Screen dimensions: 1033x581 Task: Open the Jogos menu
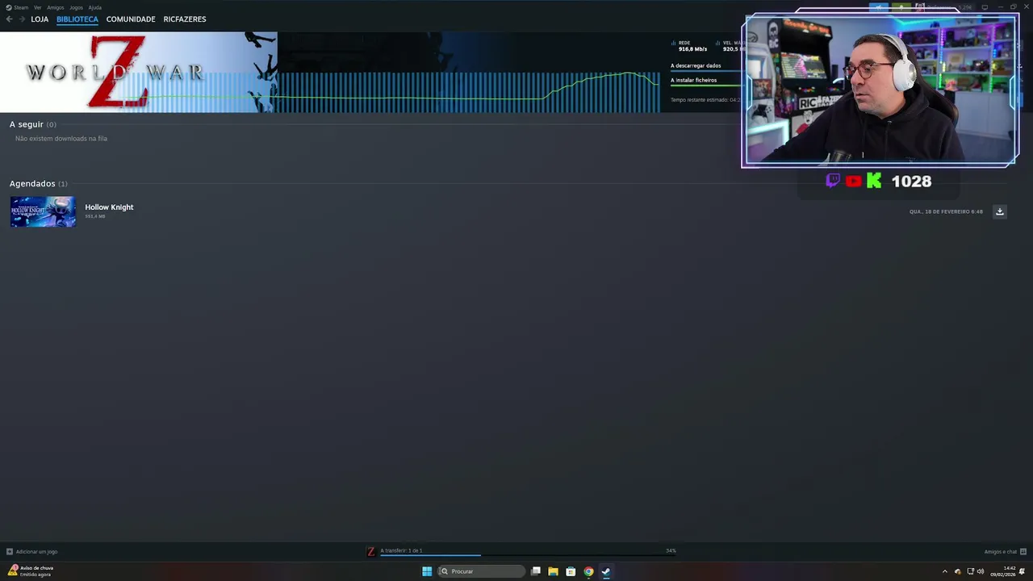[x=76, y=7]
